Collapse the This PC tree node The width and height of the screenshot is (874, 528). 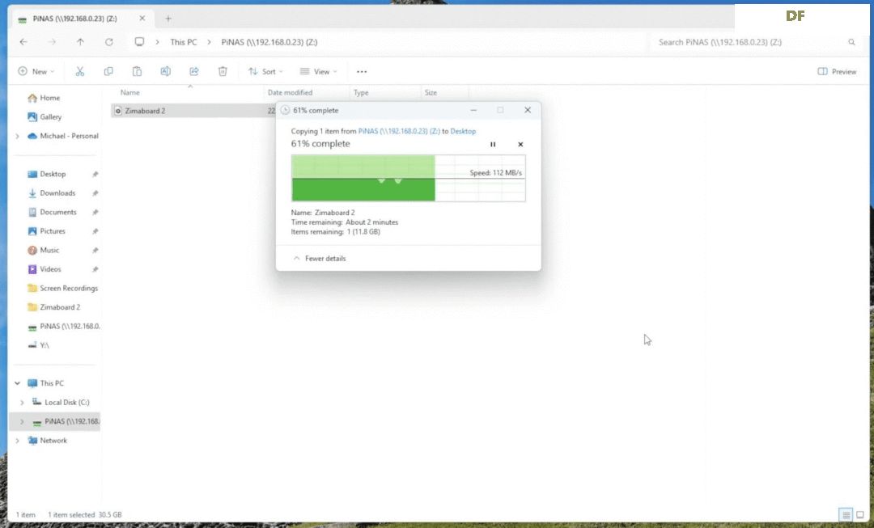17,383
